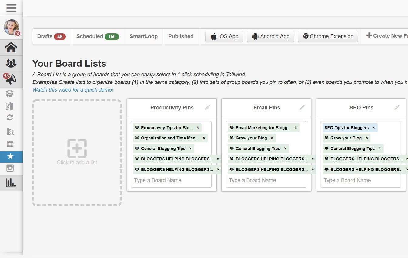Click the SEO Pins list title
408x258 pixels.
pos(361,108)
